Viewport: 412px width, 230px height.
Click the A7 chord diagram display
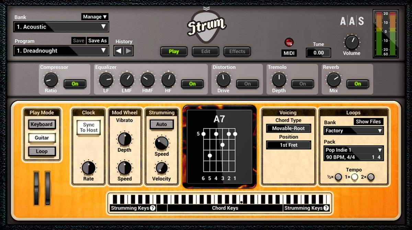click(x=219, y=146)
